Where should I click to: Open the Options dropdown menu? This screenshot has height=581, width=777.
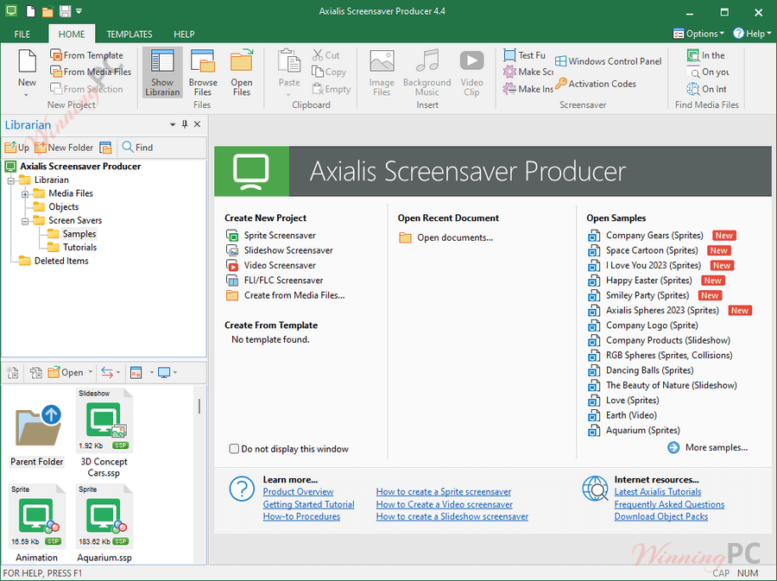pos(698,34)
